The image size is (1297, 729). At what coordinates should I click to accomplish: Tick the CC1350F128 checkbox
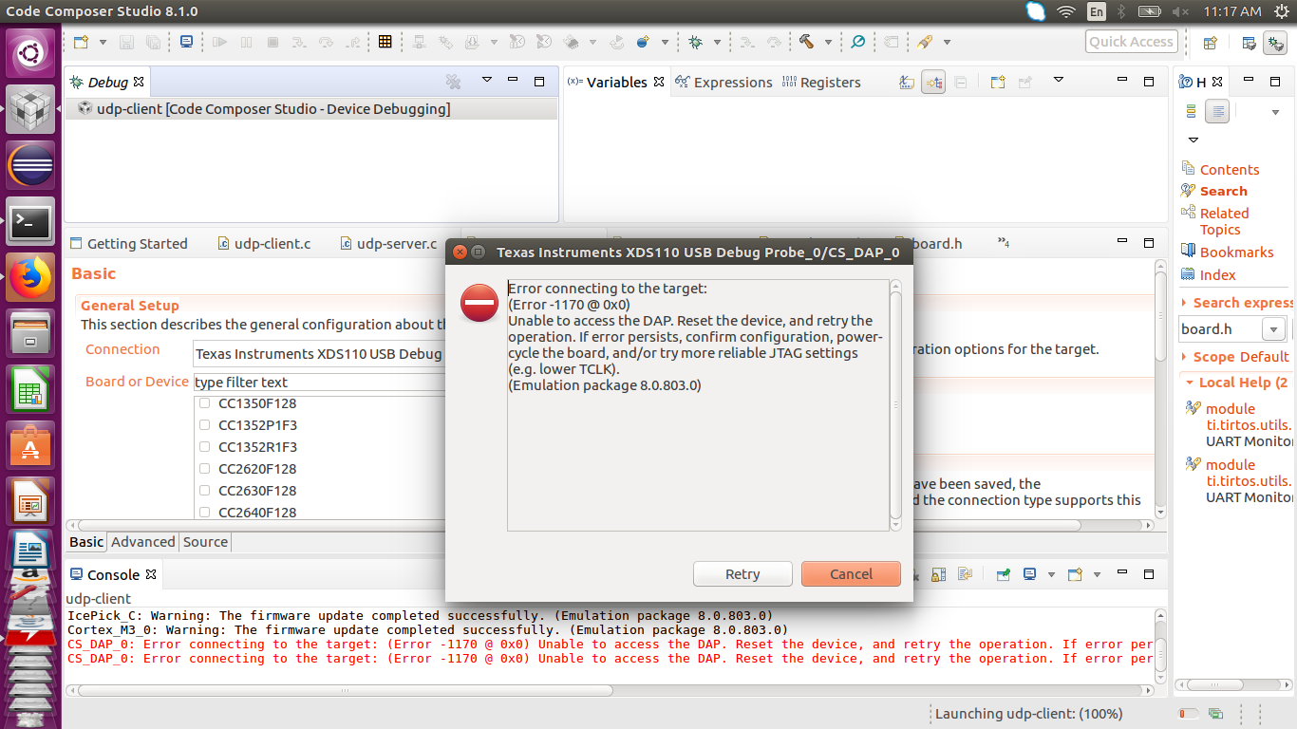(x=204, y=403)
